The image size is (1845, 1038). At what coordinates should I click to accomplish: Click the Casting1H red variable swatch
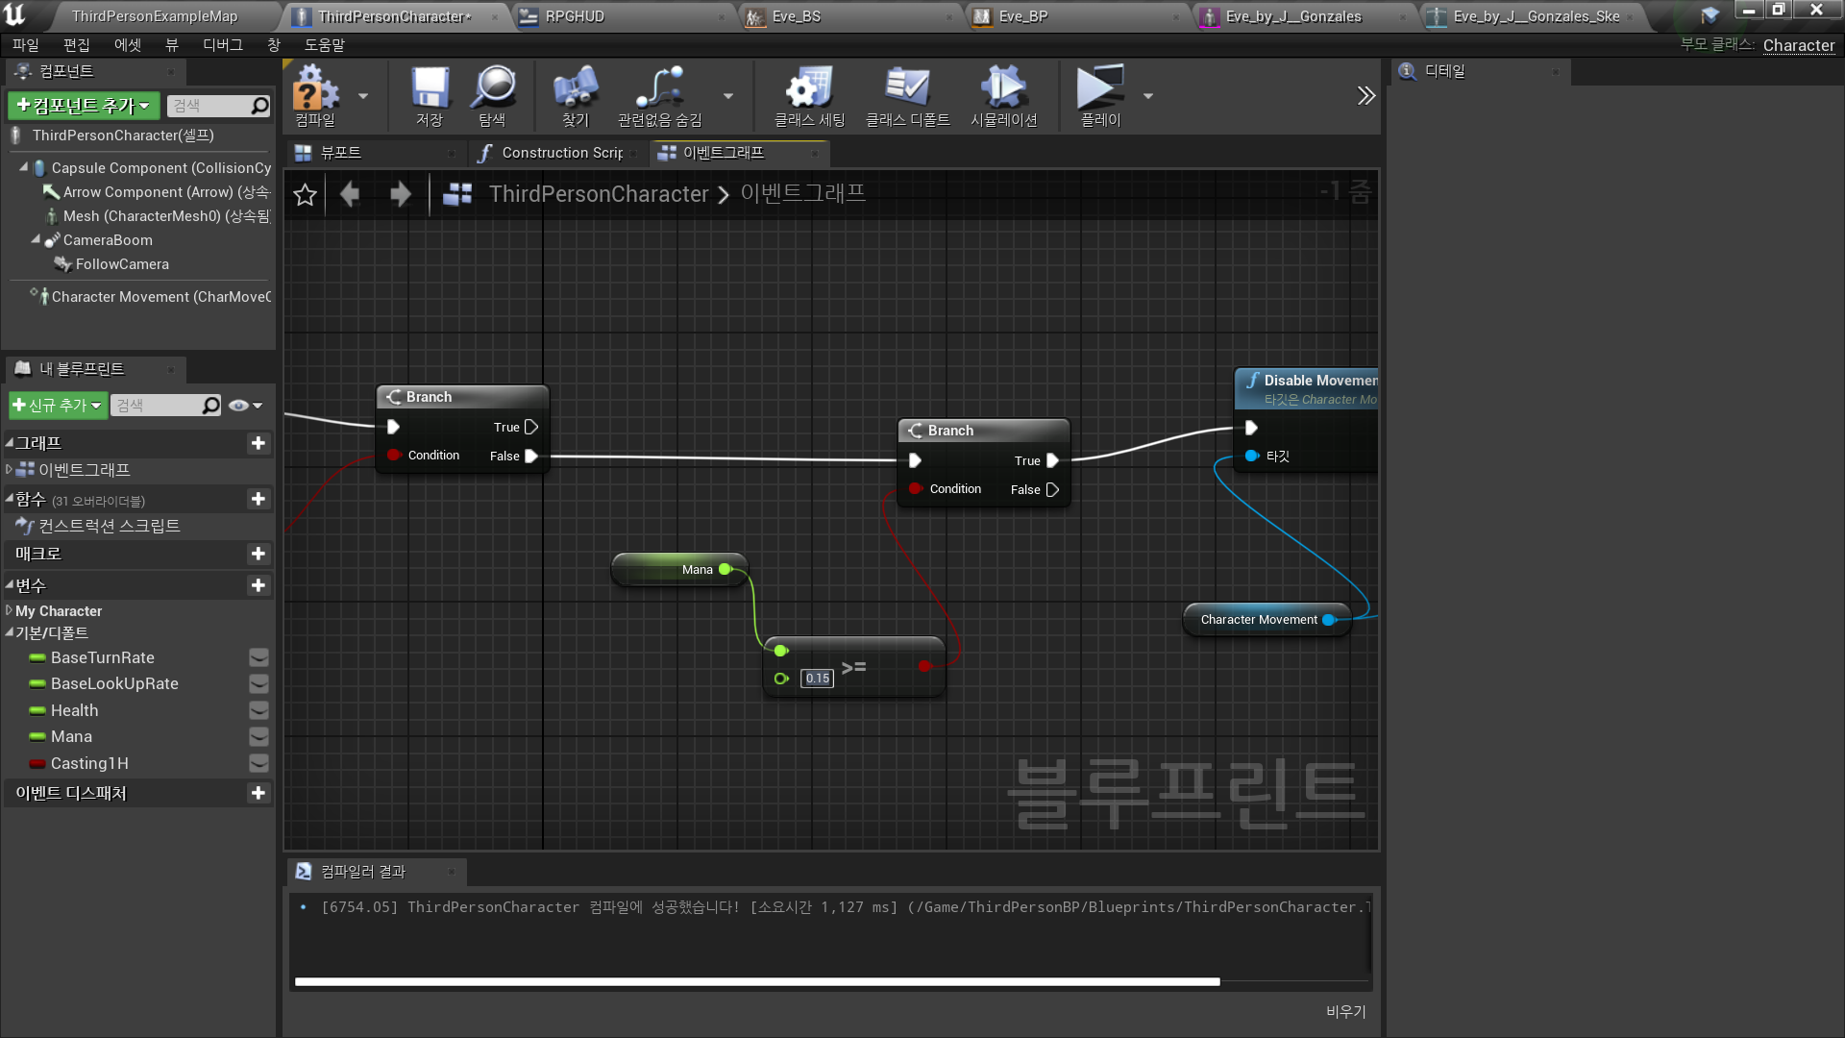(37, 764)
